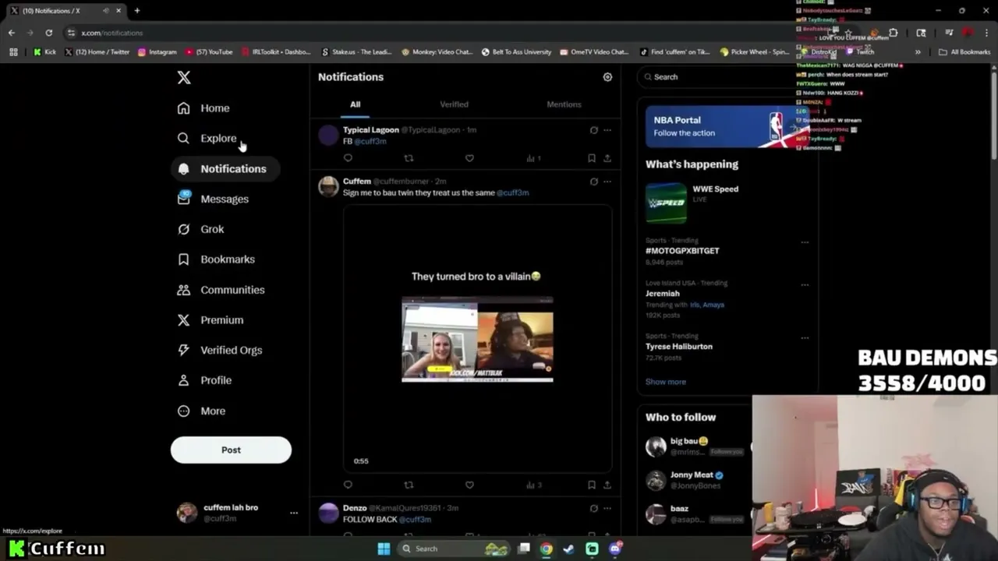Switch to Chrome on the taskbar

[547, 549]
